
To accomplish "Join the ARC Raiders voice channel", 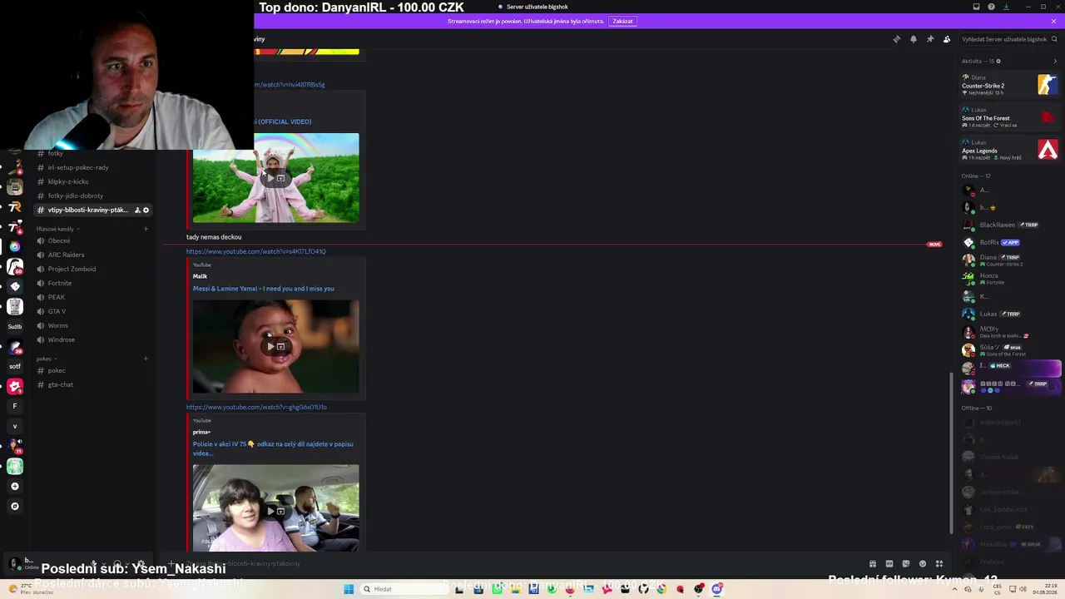I will [x=92, y=255].
